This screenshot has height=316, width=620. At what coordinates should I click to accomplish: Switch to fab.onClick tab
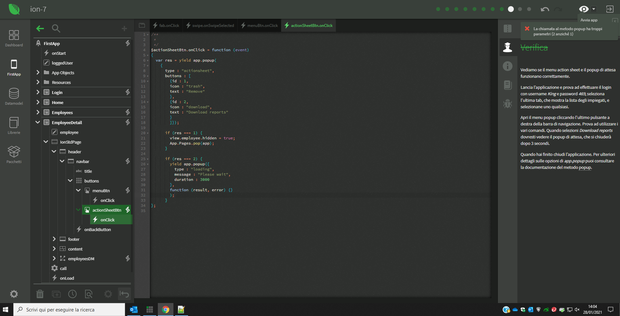click(166, 25)
